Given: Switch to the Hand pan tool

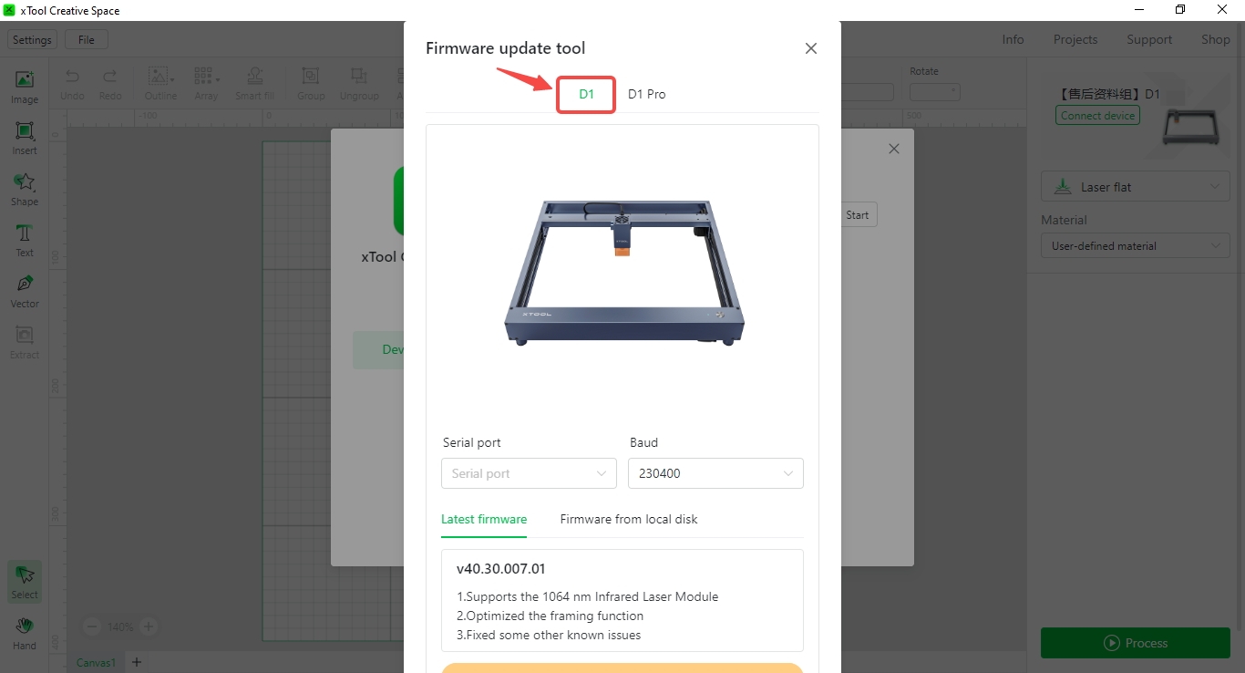Looking at the screenshot, I should pos(25,632).
